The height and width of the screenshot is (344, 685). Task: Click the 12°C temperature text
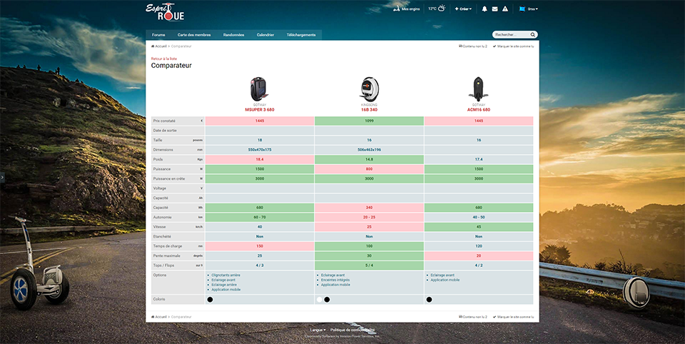(432, 9)
